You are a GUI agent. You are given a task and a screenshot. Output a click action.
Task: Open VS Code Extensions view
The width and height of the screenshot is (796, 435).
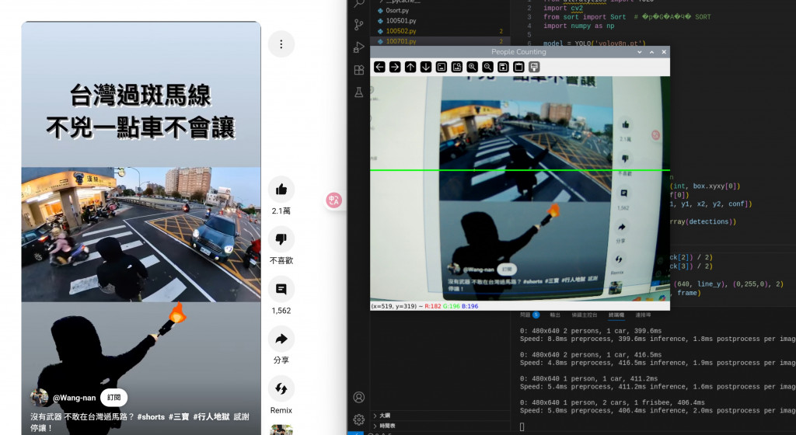359,70
